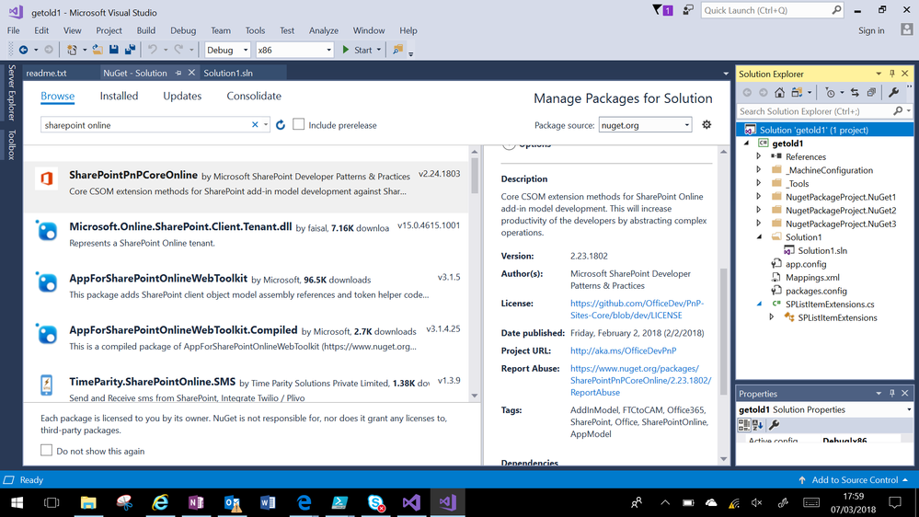
Task: Click the Categorized icon in Properties panel
Action: point(744,425)
